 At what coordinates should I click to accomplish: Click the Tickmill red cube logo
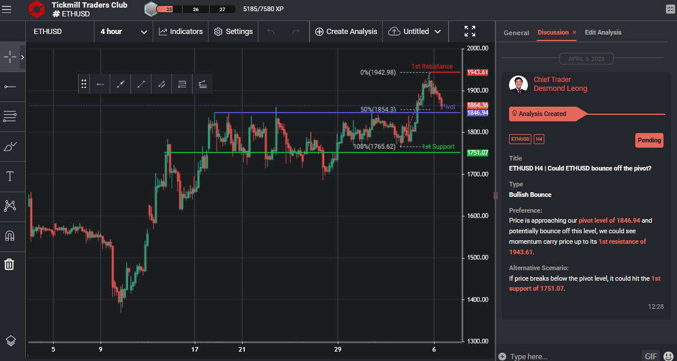coord(36,9)
